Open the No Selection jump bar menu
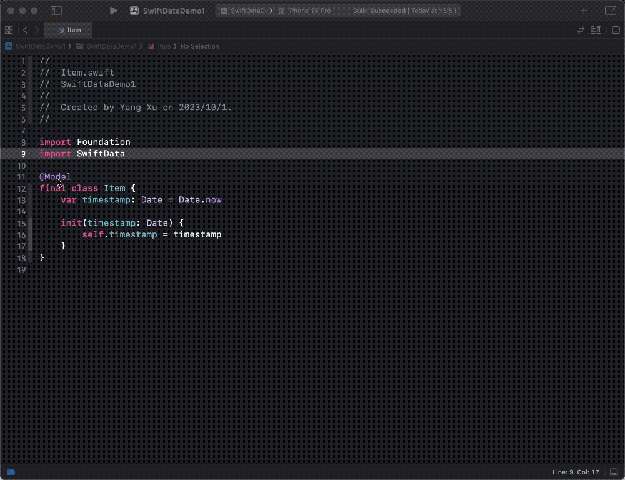Image resolution: width=625 pixels, height=480 pixels. tap(201, 46)
